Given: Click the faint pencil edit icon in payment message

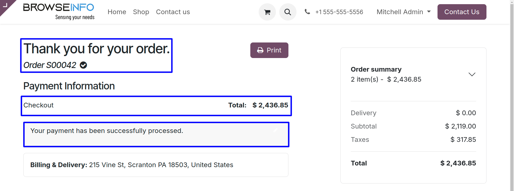Looking at the screenshot, I should [276, 130].
